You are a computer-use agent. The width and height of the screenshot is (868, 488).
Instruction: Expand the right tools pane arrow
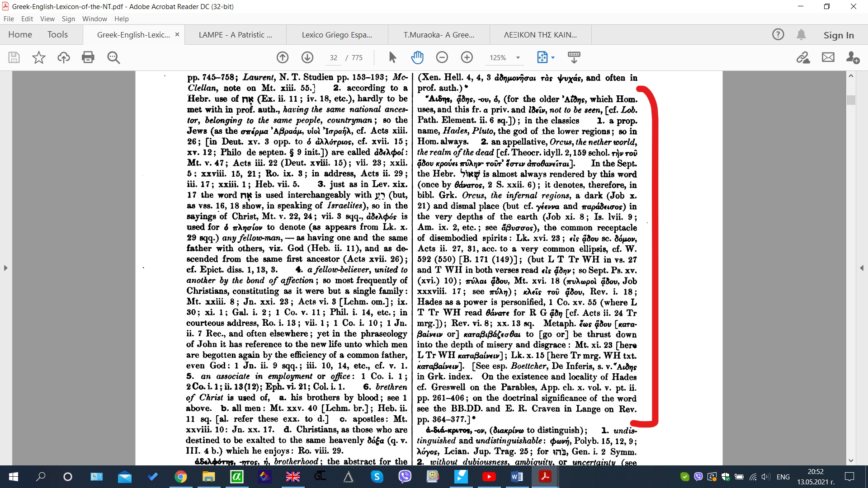[x=862, y=268]
